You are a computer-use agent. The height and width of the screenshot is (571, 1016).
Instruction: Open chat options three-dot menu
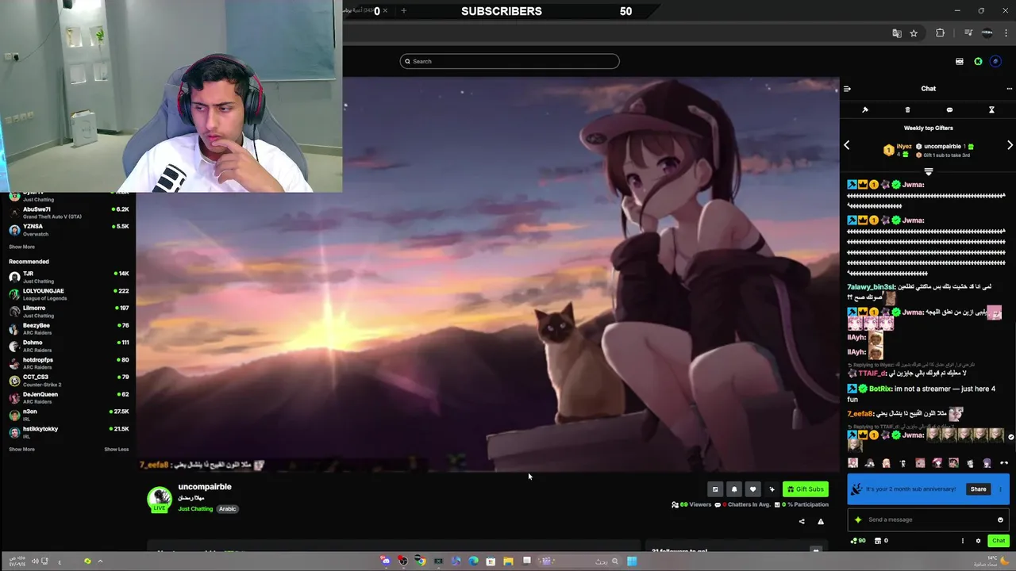1009,89
